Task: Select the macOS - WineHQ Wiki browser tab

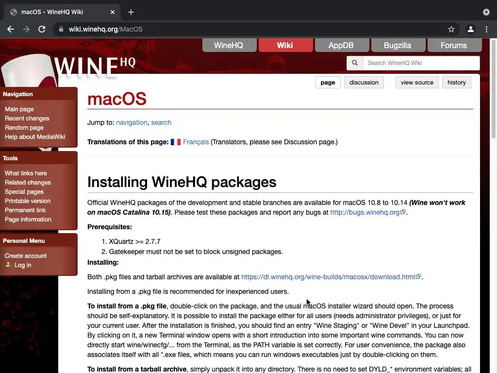Action: coord(62,12)
